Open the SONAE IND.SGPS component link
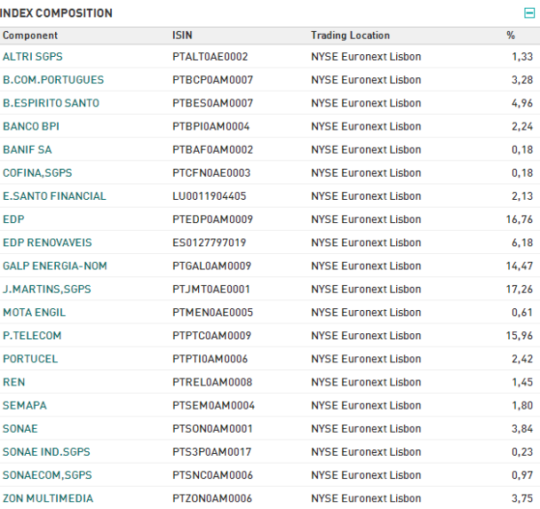The height and width of the screenshot is (509, 540). click(46, 452)
